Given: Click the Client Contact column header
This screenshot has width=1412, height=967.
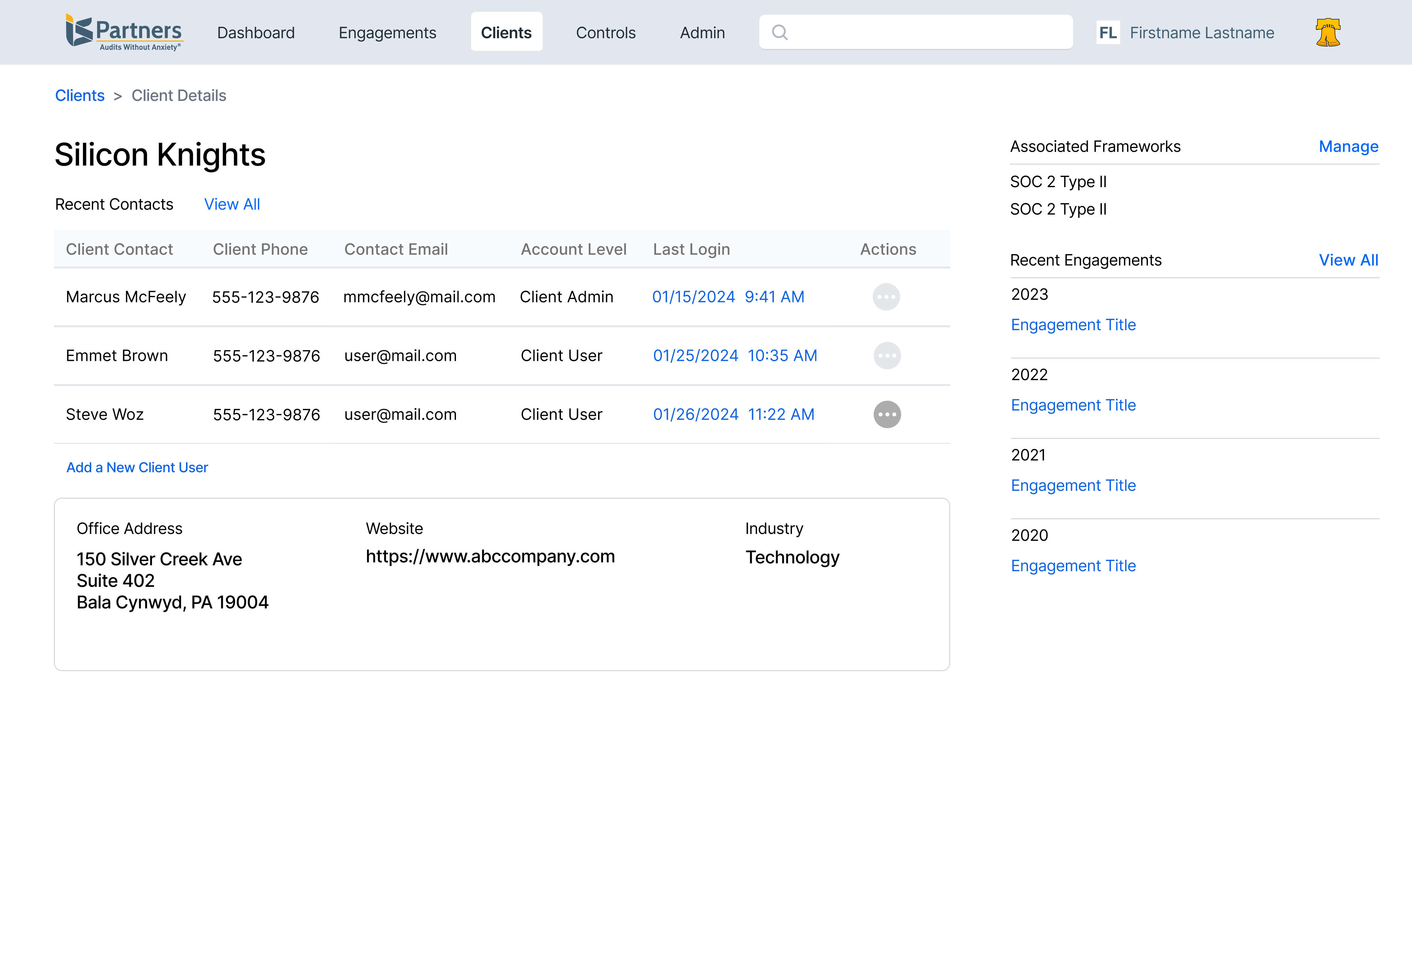Looking at the screenshot, I should tap(119, 250).
